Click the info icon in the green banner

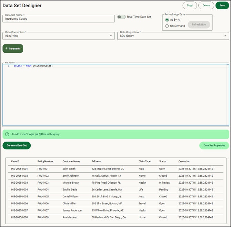tap(7, 134)
